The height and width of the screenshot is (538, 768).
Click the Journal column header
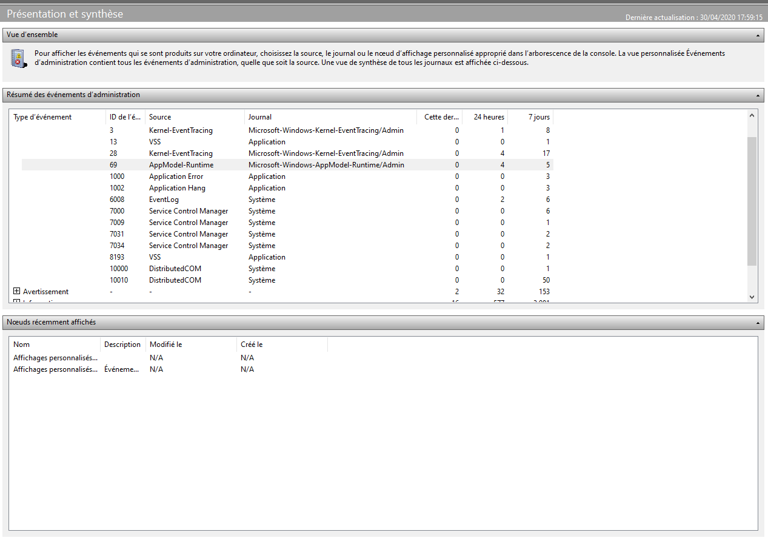pos(331,117)
